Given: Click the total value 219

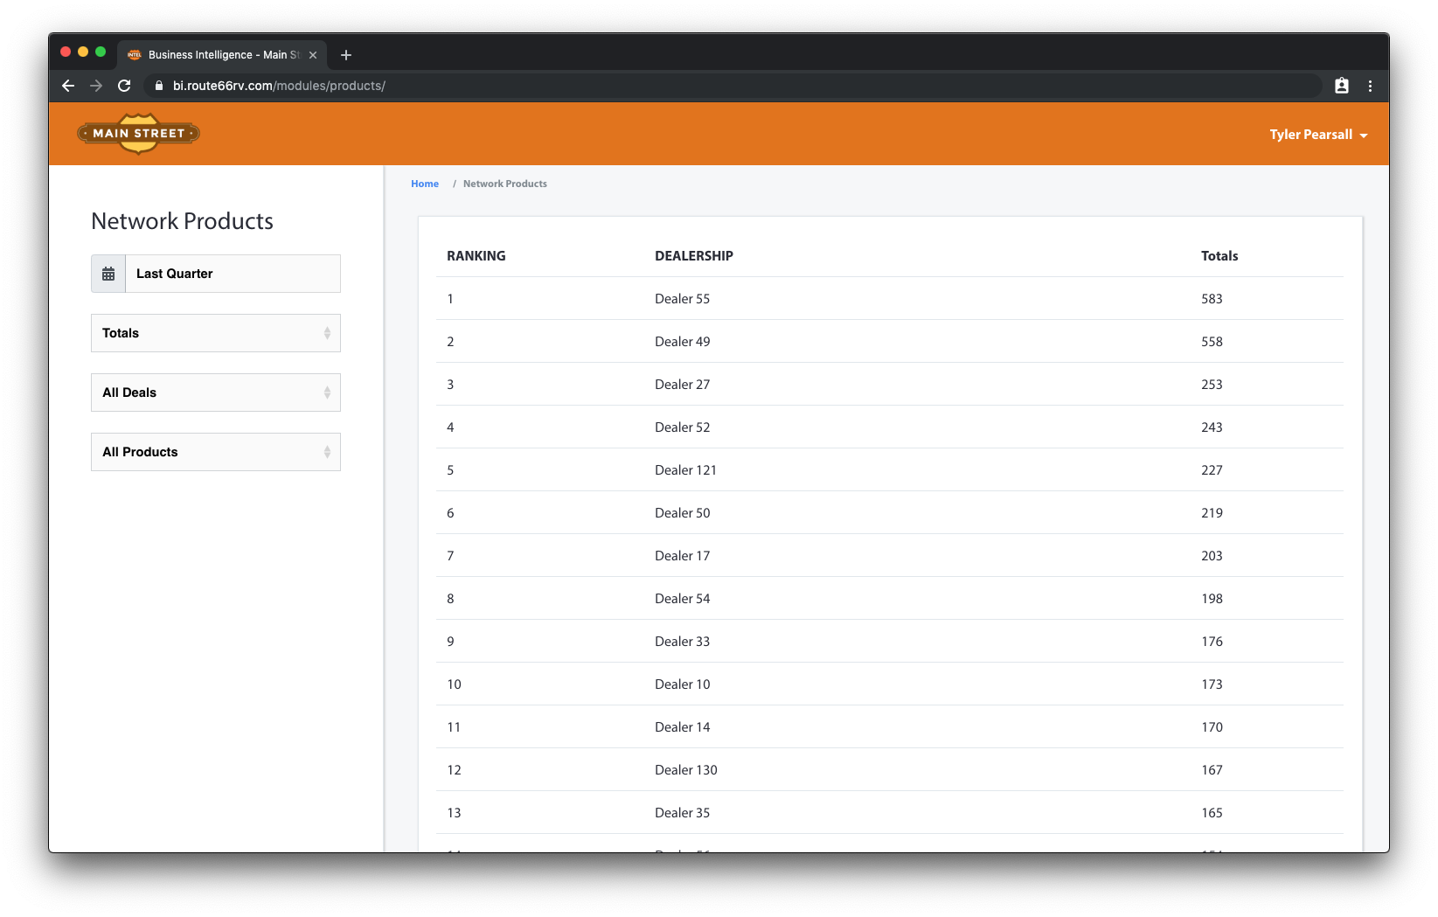Looking at the screenshot, I should [1212, 513].
